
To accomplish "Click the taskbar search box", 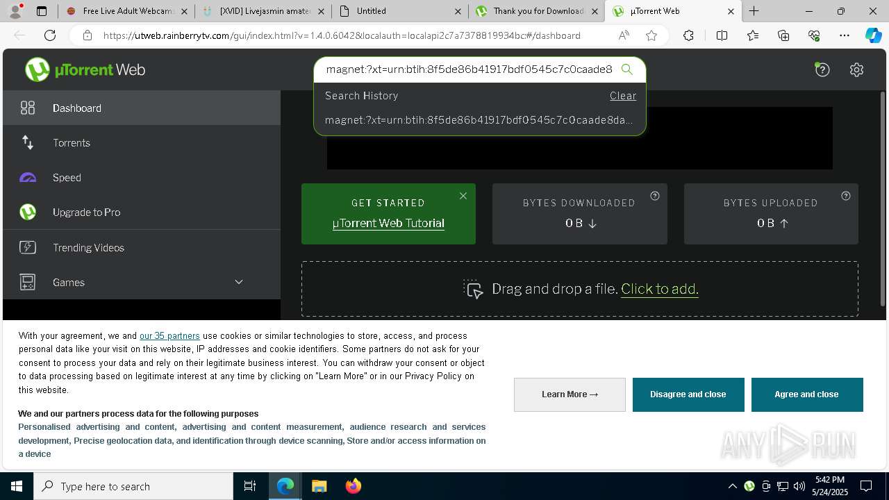I will click(133, 486).
